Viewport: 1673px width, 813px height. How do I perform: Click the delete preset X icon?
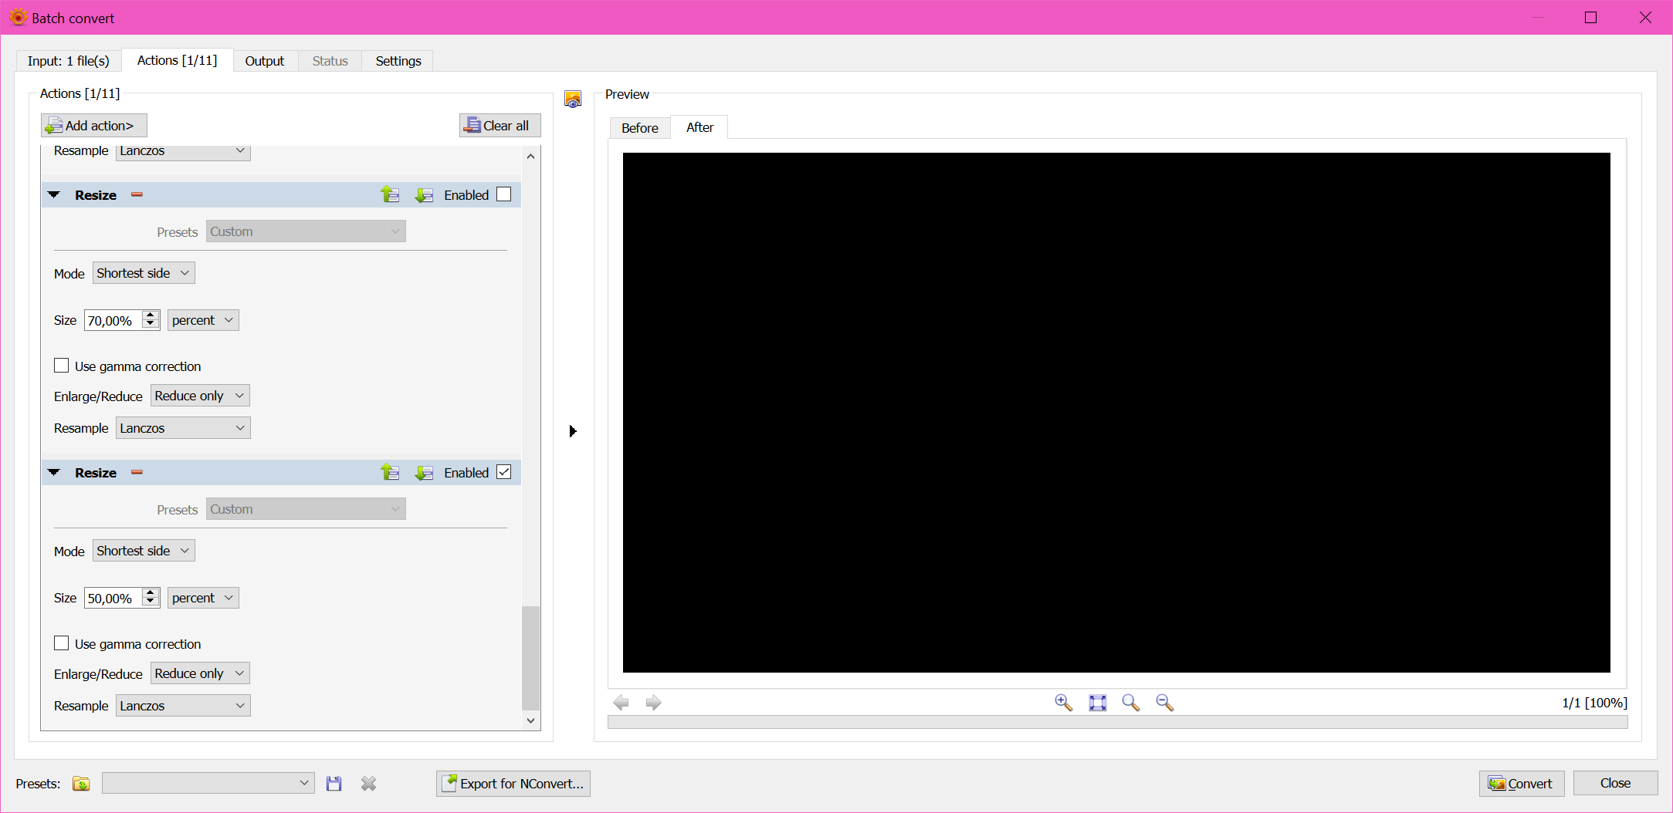368,784
